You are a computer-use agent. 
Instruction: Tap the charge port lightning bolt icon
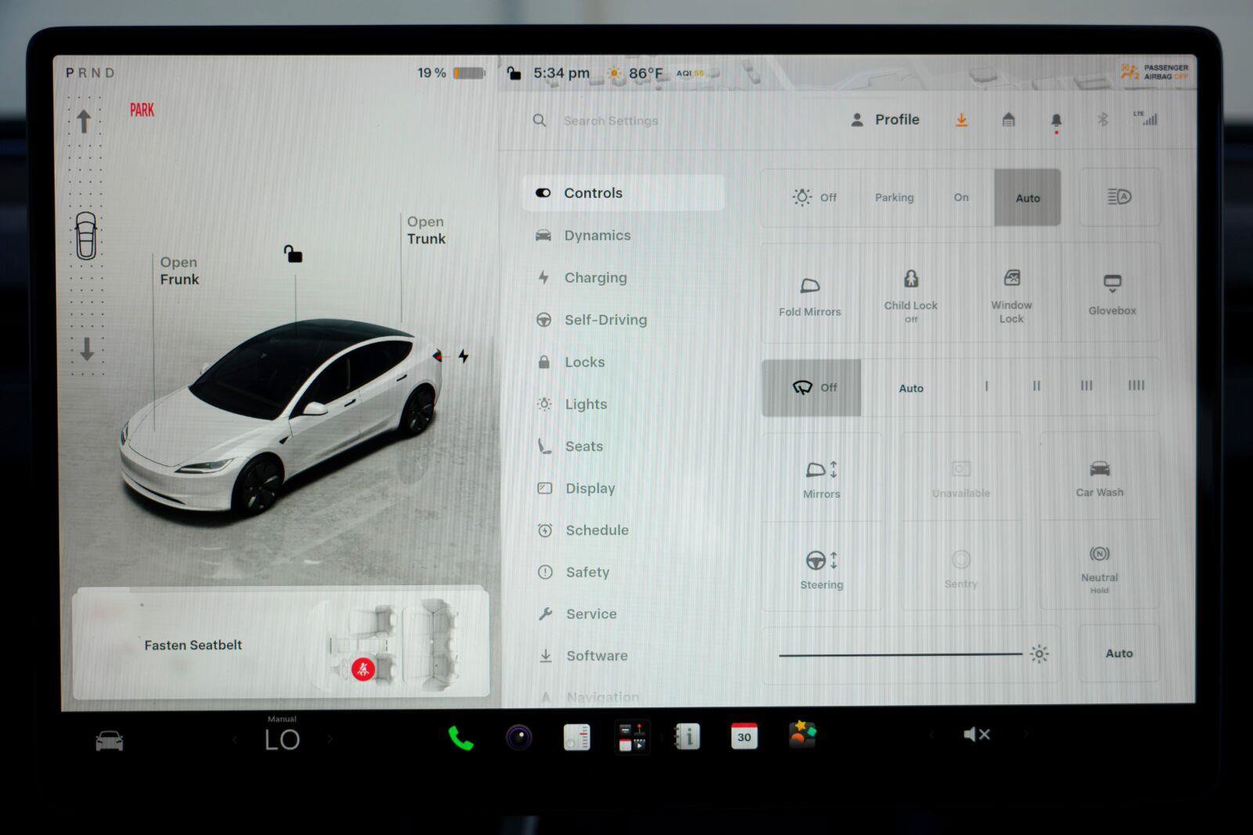click(464, 356)
